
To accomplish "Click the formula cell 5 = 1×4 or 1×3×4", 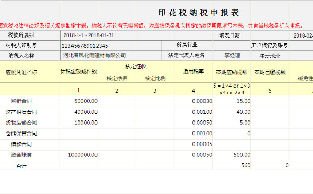I will [x=232, y=89].
